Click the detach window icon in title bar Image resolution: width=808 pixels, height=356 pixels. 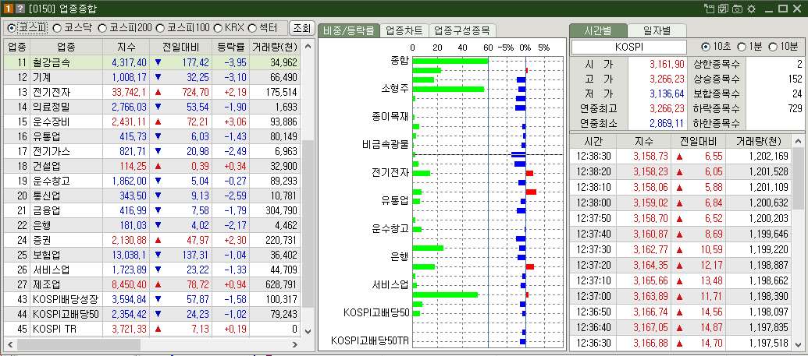click(x=710, y=9)
